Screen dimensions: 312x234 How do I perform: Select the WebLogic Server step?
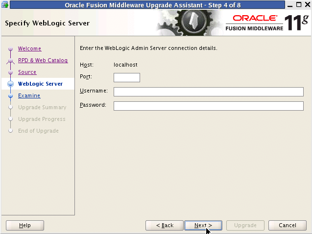coord(40,84)
